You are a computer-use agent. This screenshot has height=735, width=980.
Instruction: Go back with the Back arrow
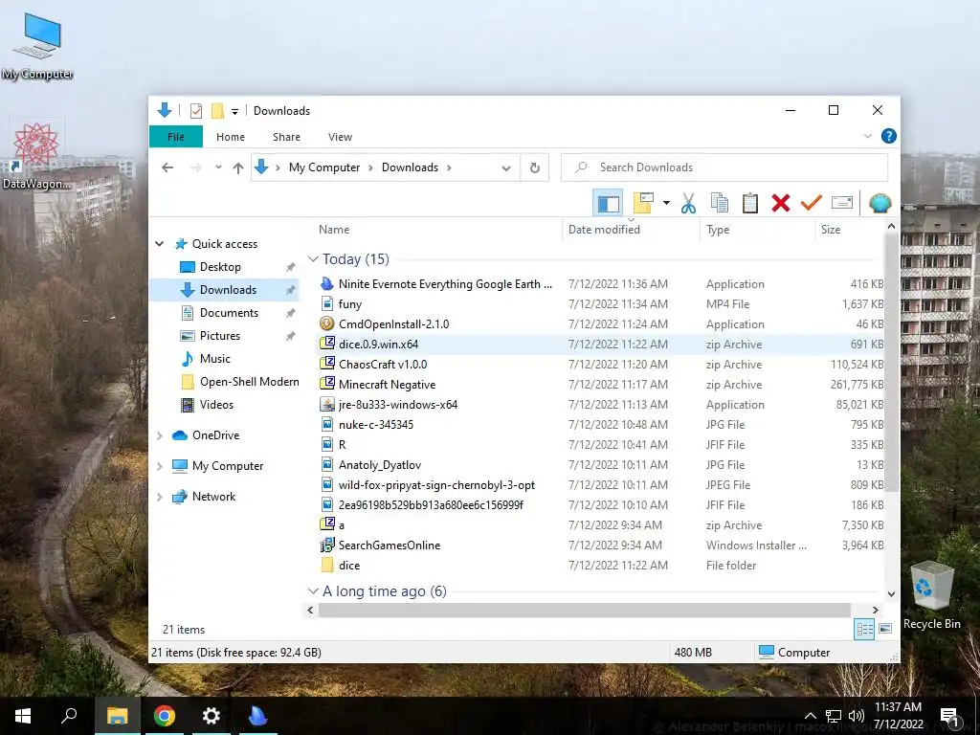(x=167, y=167)
